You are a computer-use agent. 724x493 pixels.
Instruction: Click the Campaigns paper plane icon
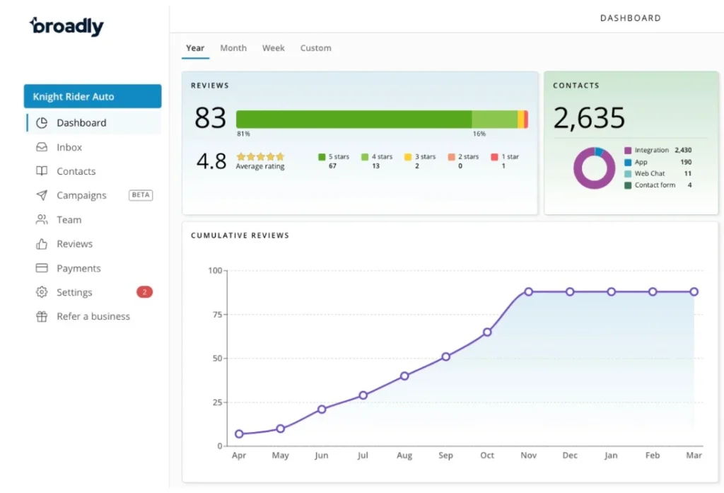(x=42, y=195)
